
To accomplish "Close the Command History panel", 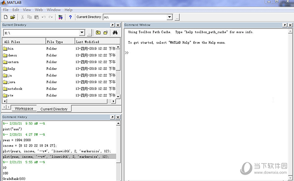I will pos(118,117).
